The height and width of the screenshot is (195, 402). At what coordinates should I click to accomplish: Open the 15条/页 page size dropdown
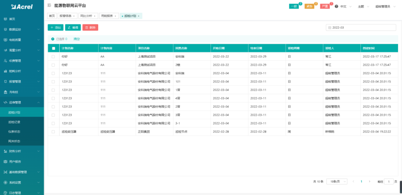coord(336,182)
